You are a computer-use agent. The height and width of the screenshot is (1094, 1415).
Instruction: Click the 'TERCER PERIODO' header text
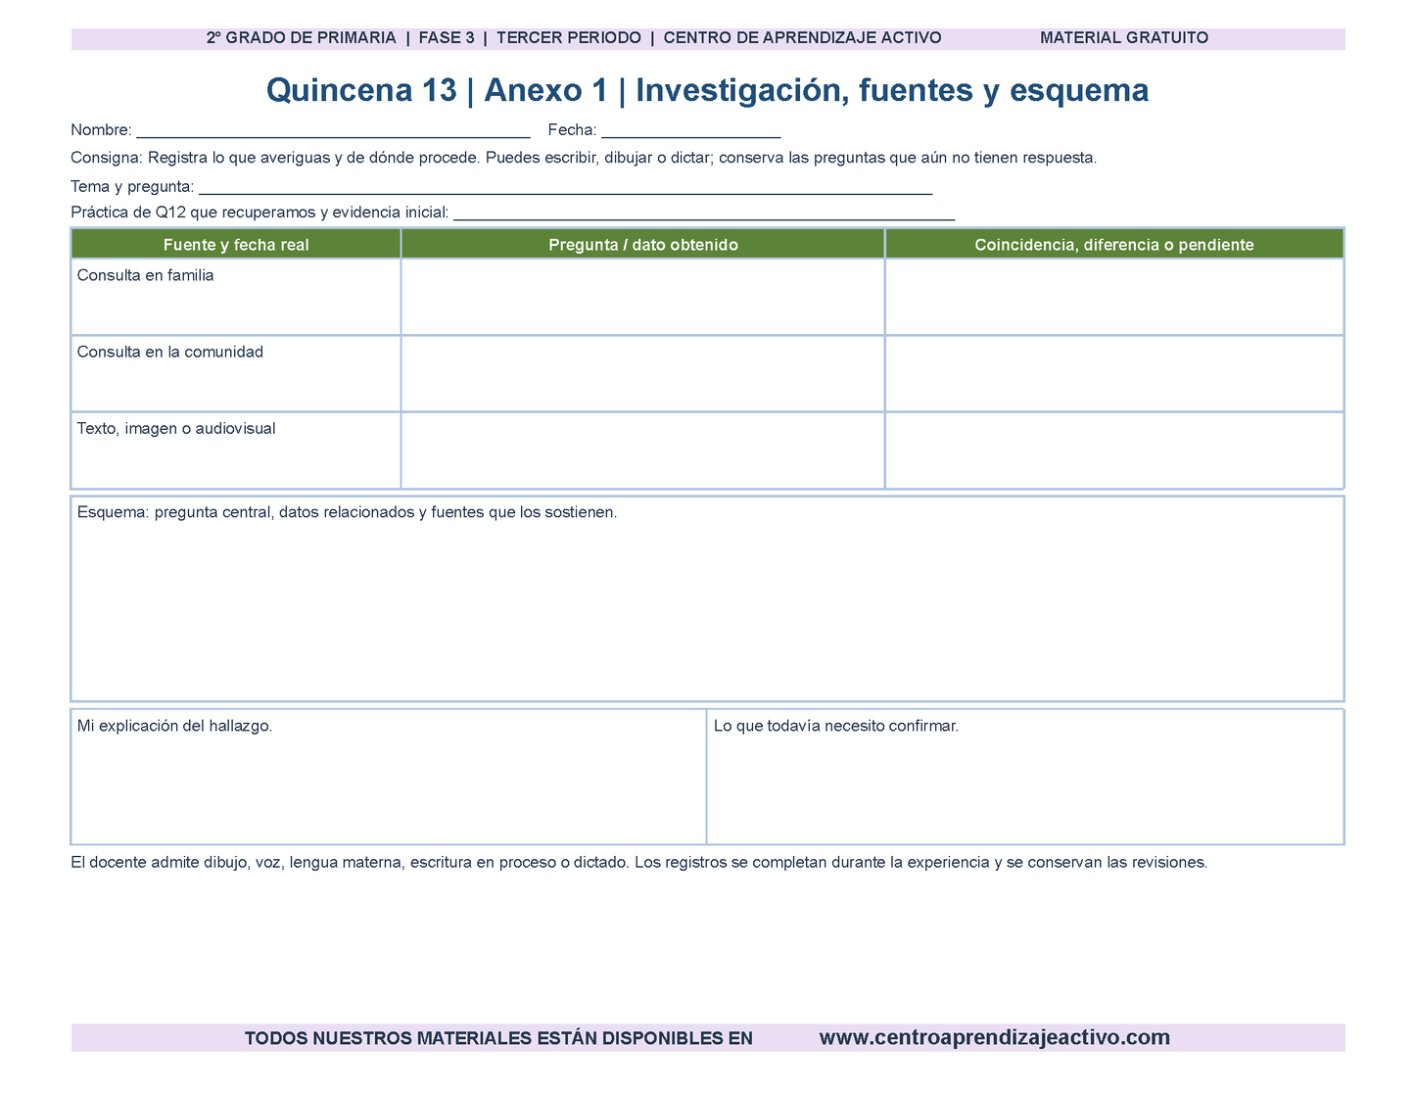tap(569, 38)
